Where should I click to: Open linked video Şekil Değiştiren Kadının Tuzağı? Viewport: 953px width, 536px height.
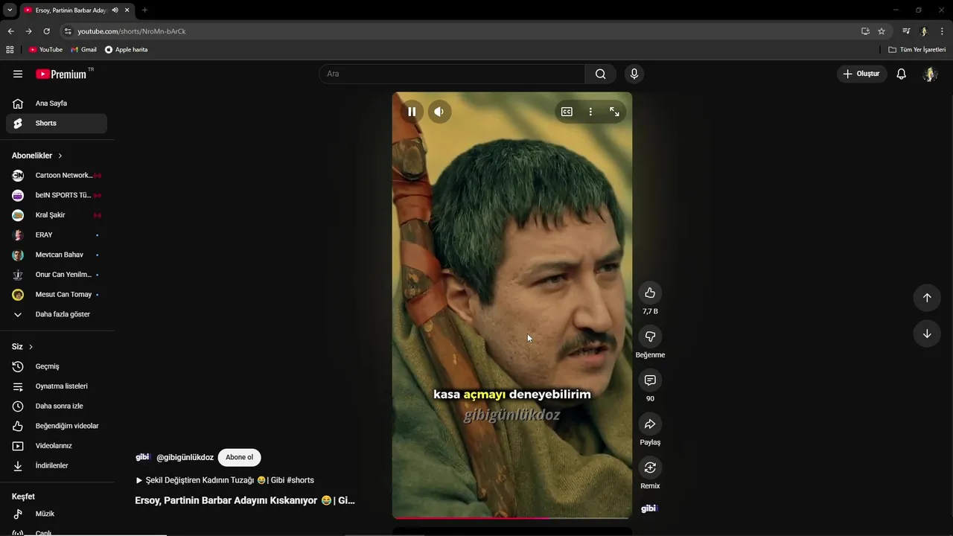(224, 480)
